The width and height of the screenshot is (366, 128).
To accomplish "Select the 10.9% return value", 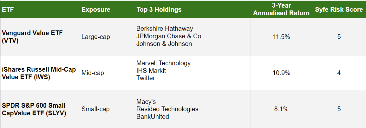I will 281,73.
